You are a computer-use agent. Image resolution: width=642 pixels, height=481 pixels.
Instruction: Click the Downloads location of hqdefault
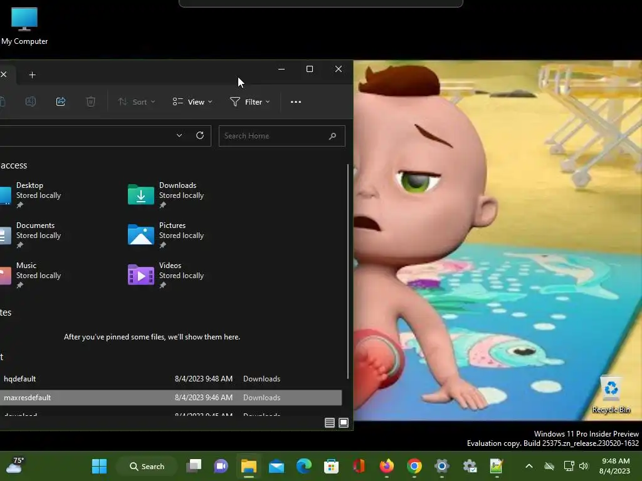261,379
